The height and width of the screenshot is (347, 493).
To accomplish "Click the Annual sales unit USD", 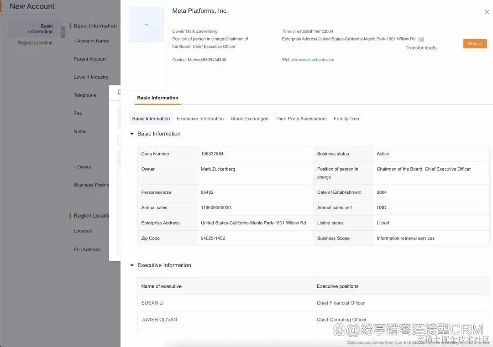I will coord(381,207).
